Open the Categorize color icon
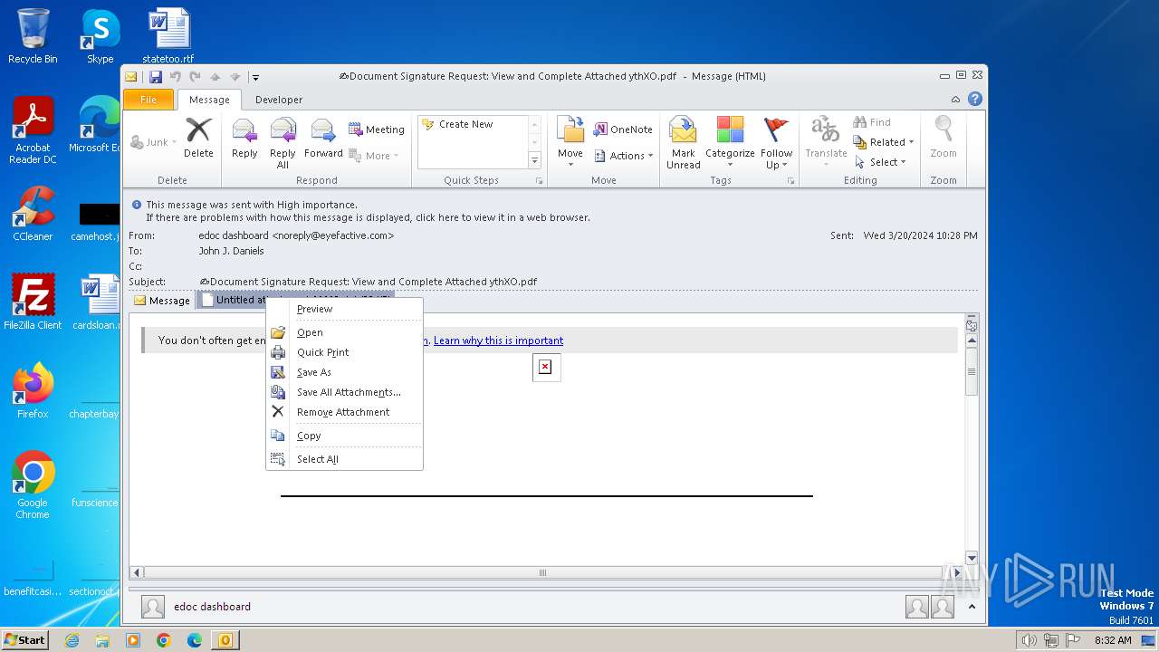This screenshot has height=652, width=1159. (730, 143)
